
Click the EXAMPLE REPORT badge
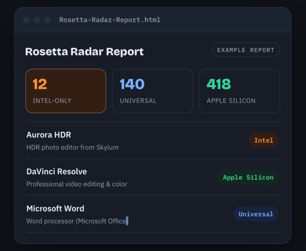(x=246, y=50)
